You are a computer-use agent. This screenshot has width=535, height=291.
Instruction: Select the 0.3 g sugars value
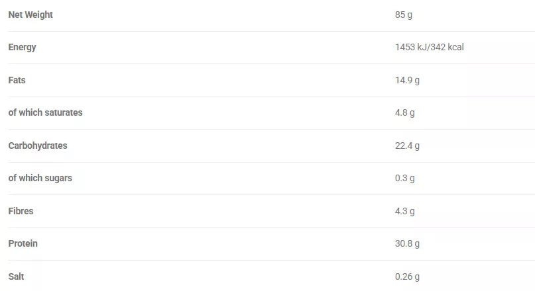[x=404, y=178]
